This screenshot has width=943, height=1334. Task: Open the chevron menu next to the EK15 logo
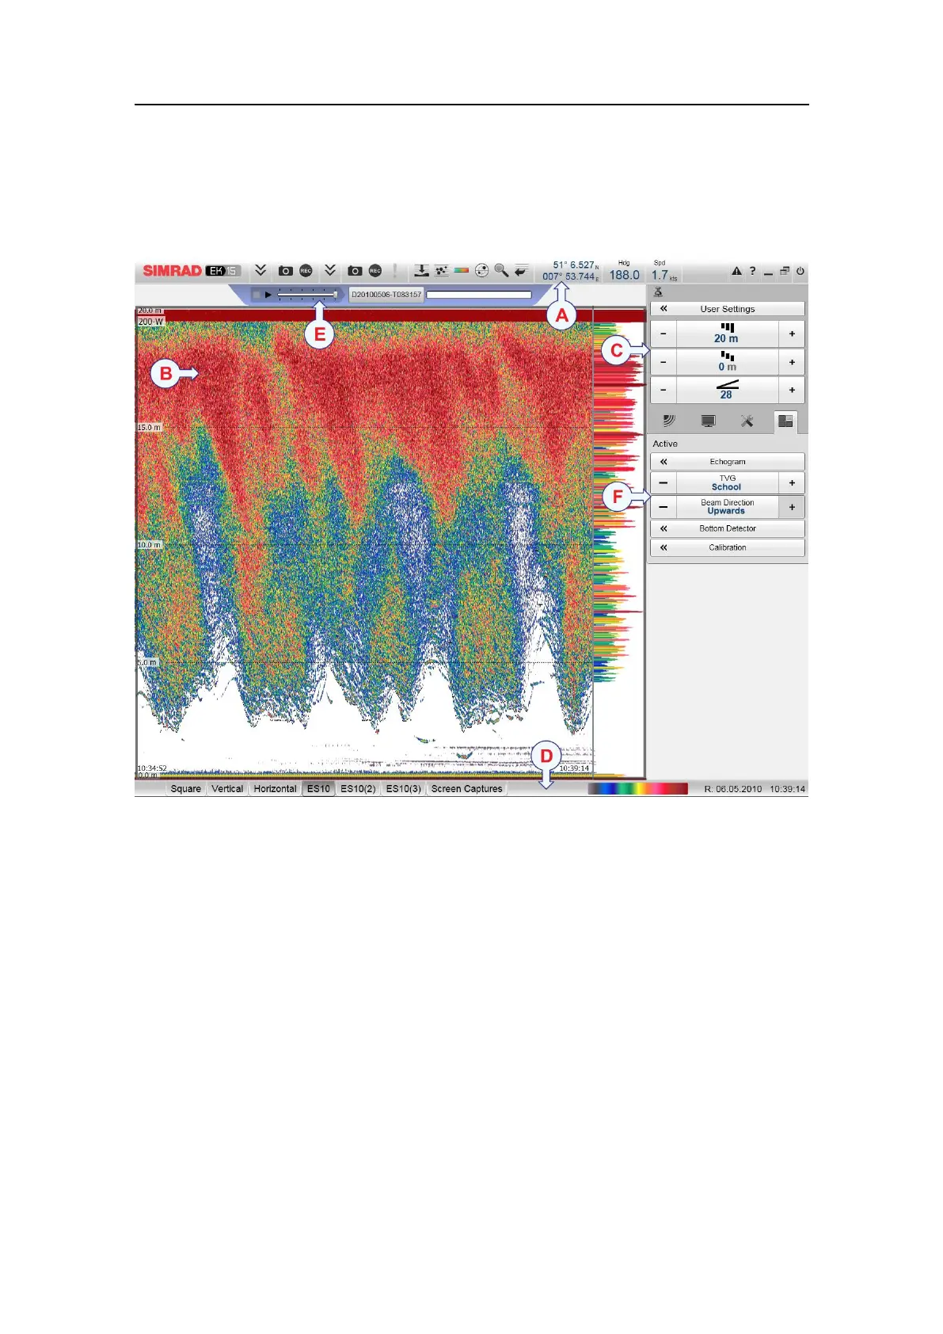260,271
